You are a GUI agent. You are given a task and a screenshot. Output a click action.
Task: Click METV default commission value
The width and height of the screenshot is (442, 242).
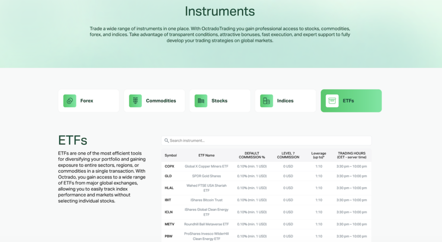click(252, 224)
